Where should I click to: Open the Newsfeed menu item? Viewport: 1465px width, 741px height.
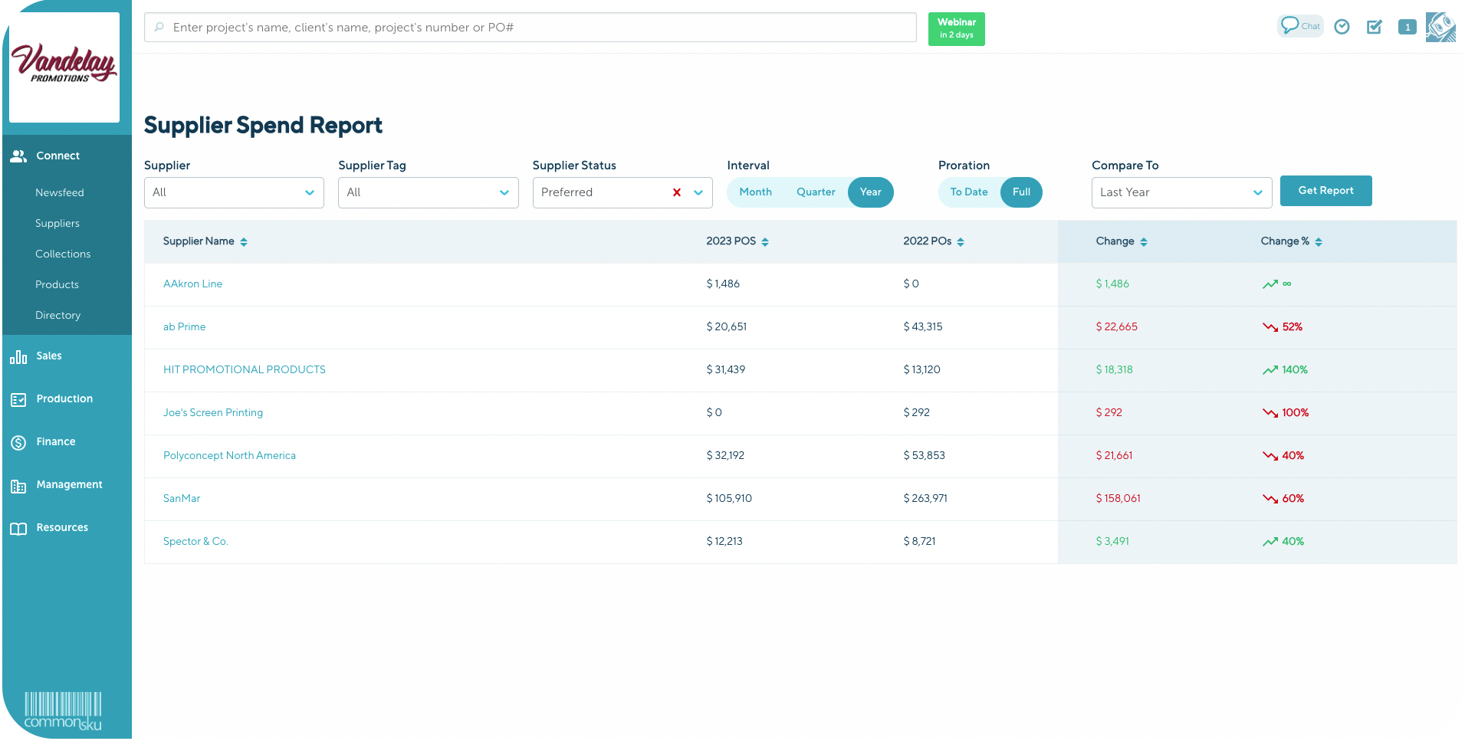(x=60, y=192)
